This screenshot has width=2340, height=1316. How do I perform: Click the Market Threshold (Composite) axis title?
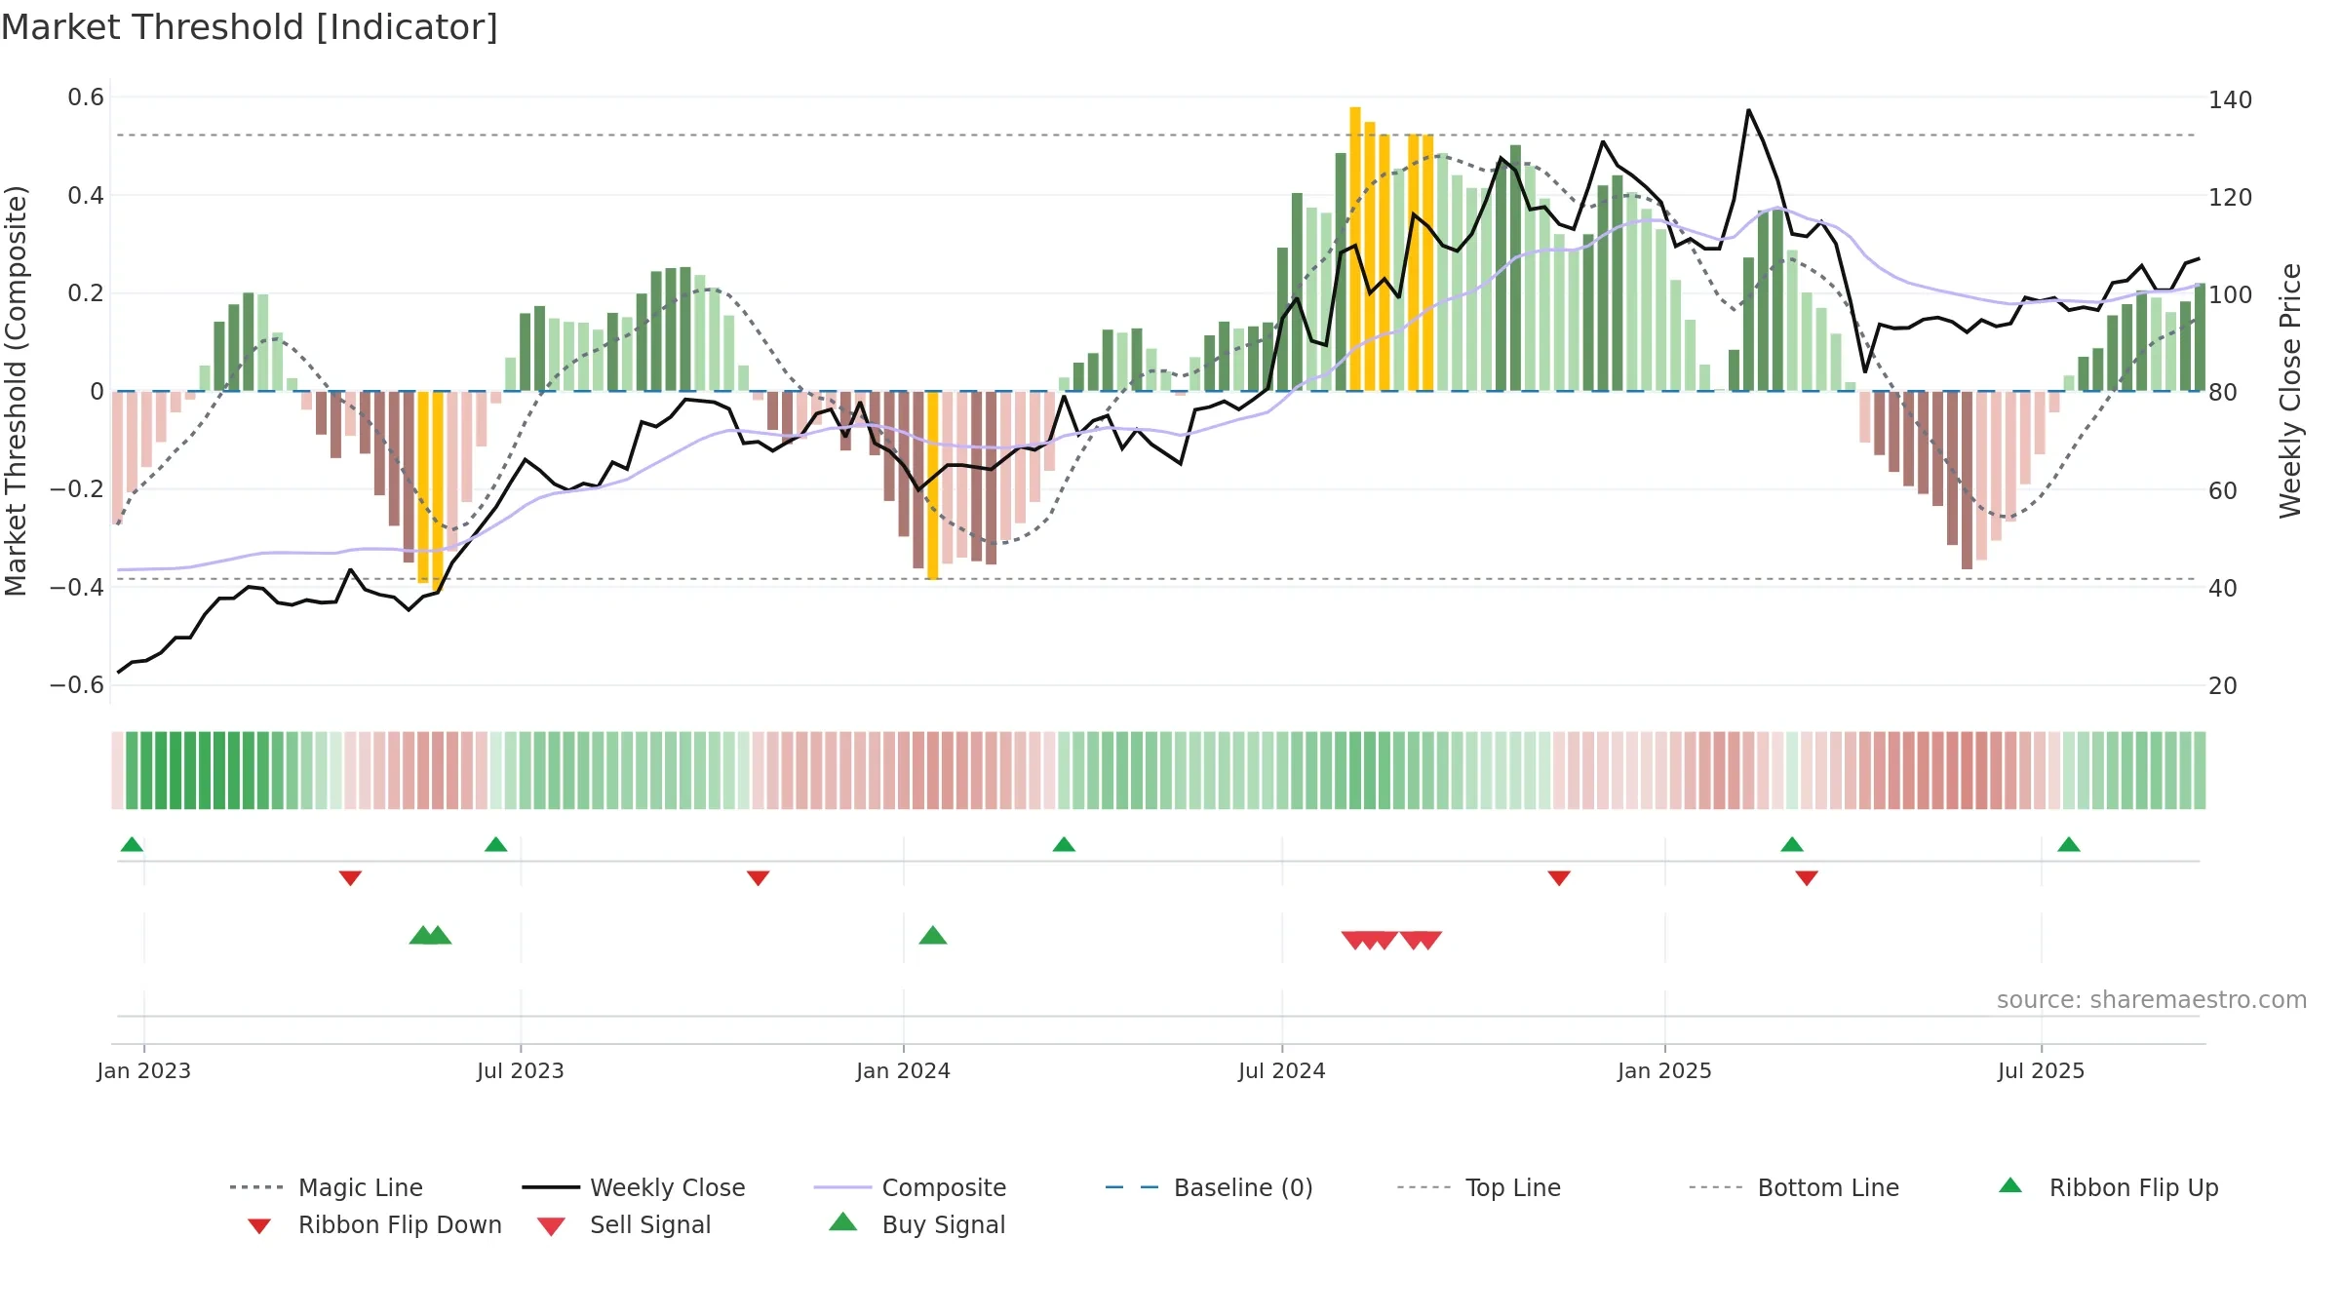click(x=16, y=391)
